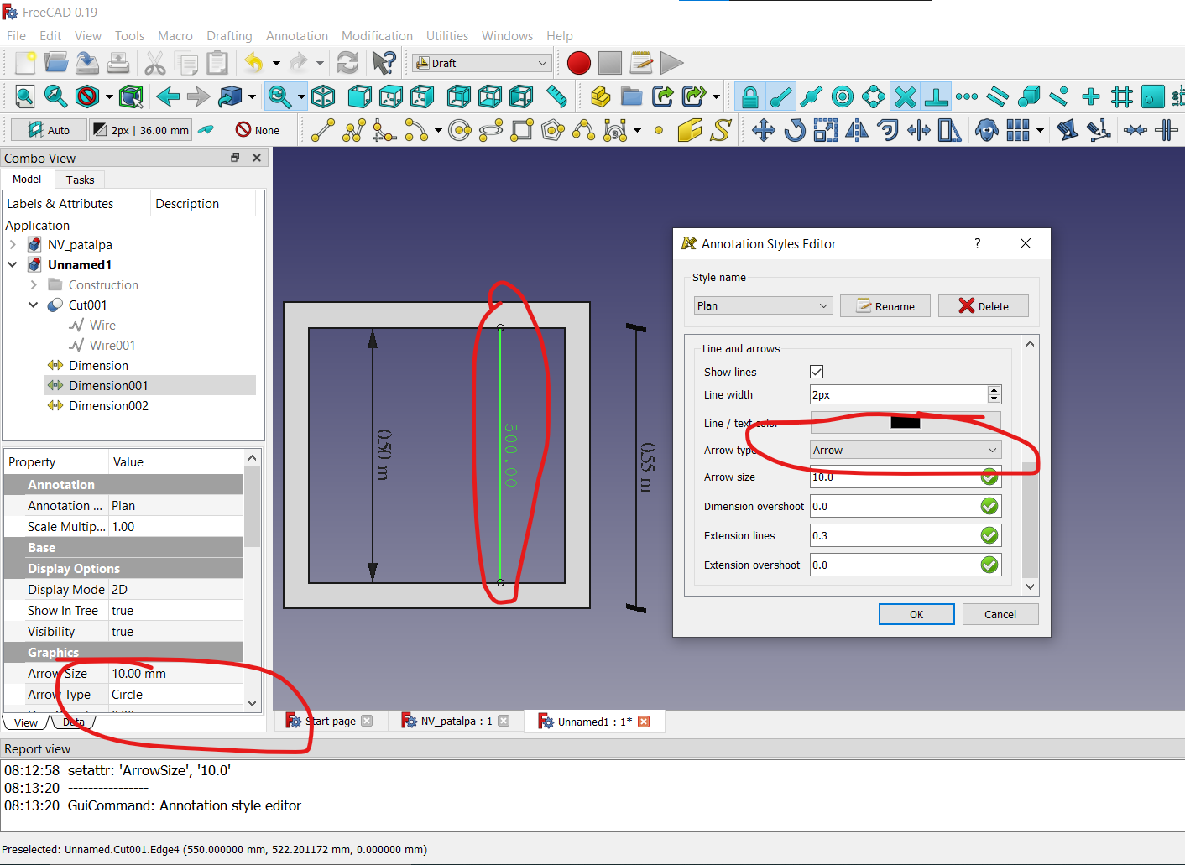1185x865 pixels.
Task: Switch to the Tasks tab
Action: [80, 180]
